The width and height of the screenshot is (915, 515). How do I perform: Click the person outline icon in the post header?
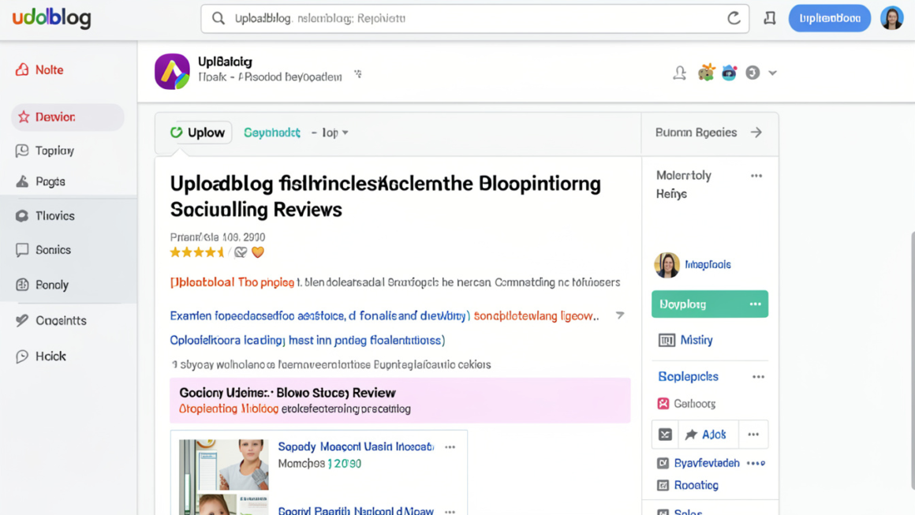coord(679,72)
